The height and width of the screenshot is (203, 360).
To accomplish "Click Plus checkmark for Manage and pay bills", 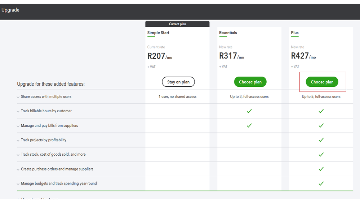I will 321,126.
